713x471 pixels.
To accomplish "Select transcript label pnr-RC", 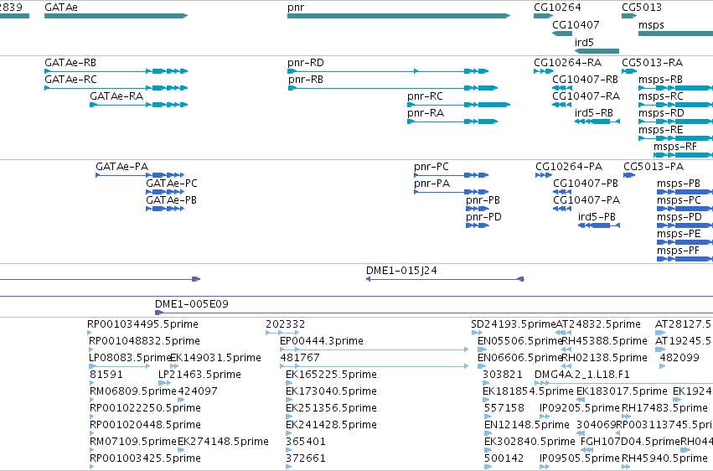I will [x=425, y=96].
